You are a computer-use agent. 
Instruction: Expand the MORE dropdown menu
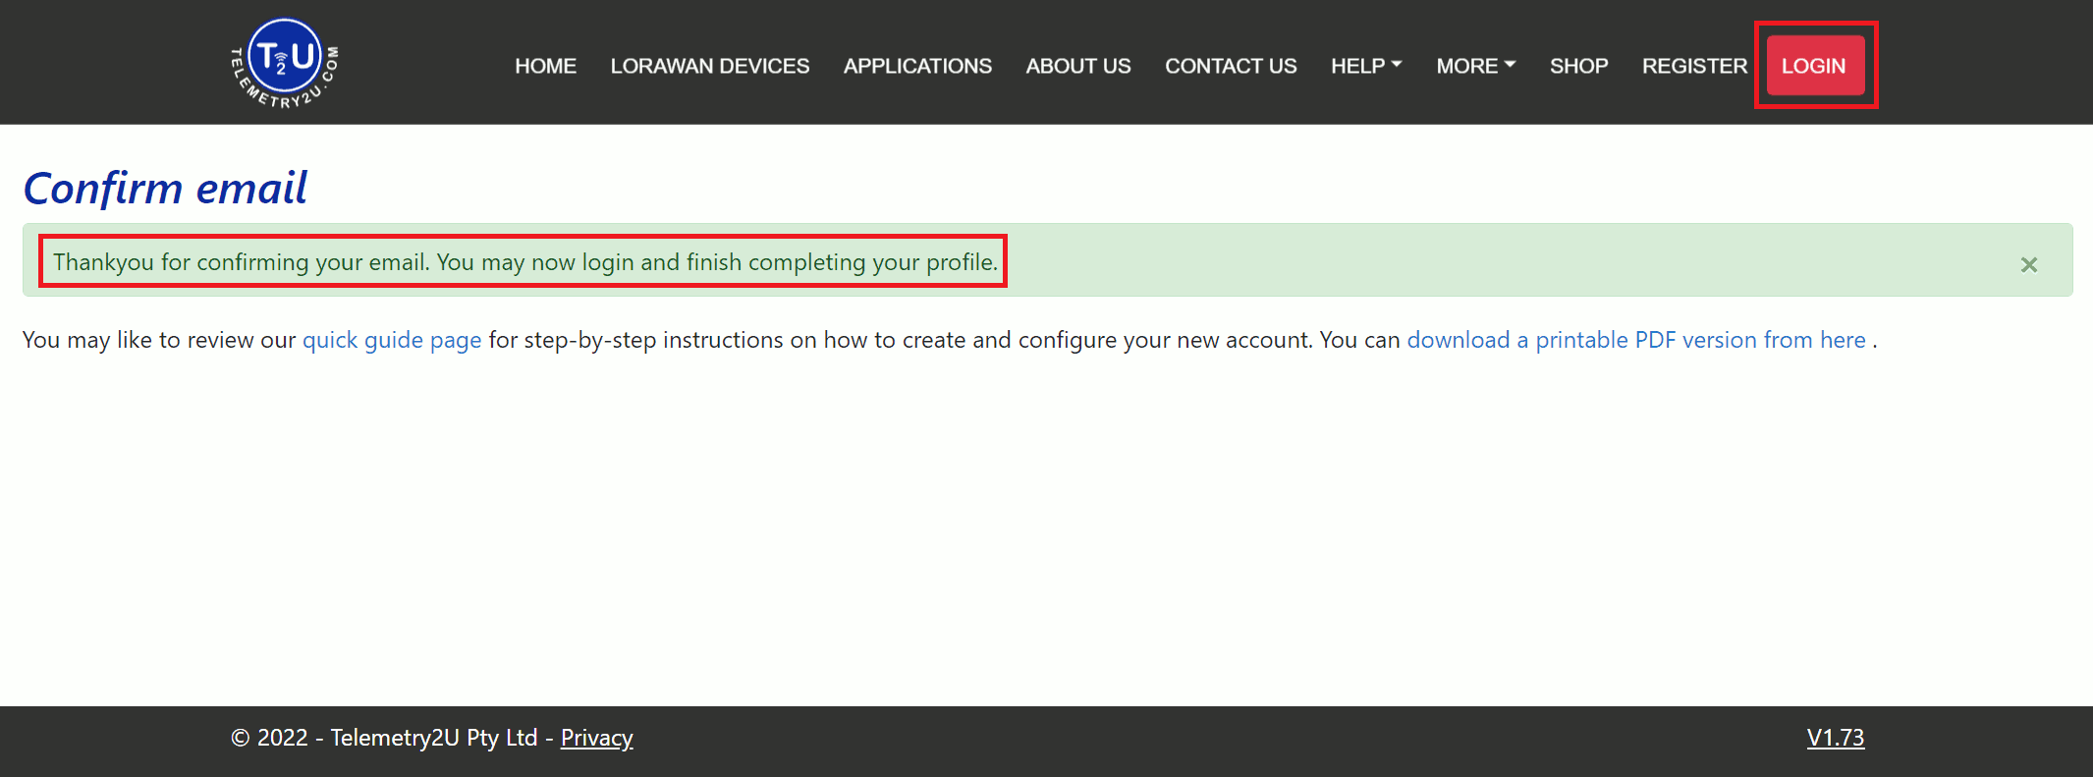[1476, 66]
